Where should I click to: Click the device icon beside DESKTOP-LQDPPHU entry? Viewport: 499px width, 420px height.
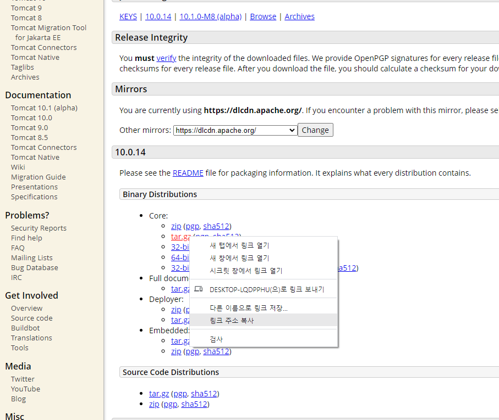[x=199, y=289]
